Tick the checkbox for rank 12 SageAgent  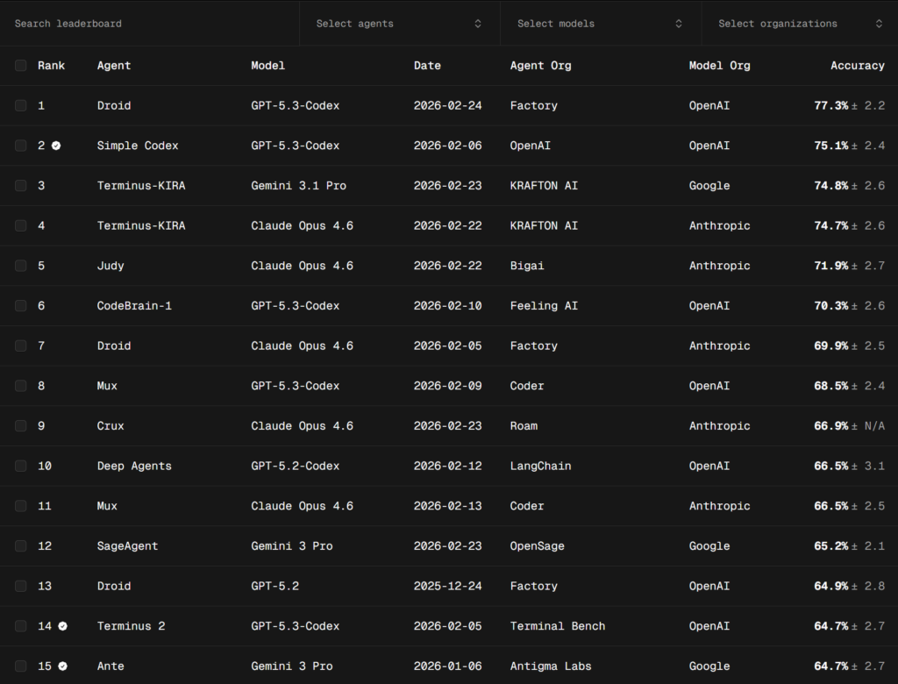[21, 546]
